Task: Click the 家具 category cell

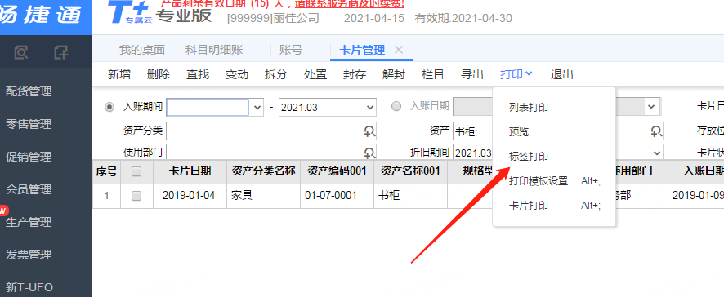Action: [263, 196]
